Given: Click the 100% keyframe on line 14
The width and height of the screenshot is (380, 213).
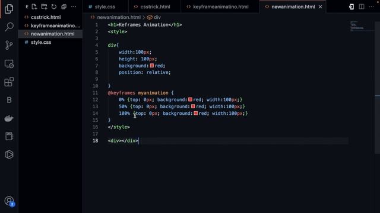Looking at the screenshot, I should point(124,113).
